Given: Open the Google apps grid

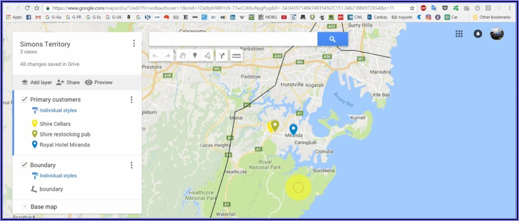Looking at the screenshot, I should (x=459, y=34).
